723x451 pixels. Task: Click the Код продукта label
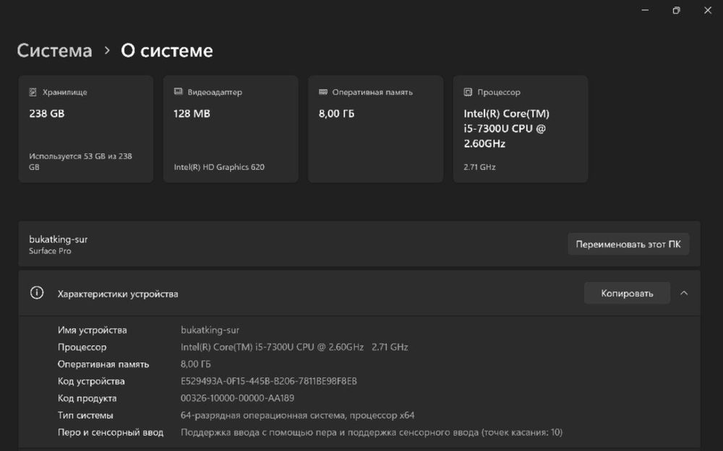(87, 398)
